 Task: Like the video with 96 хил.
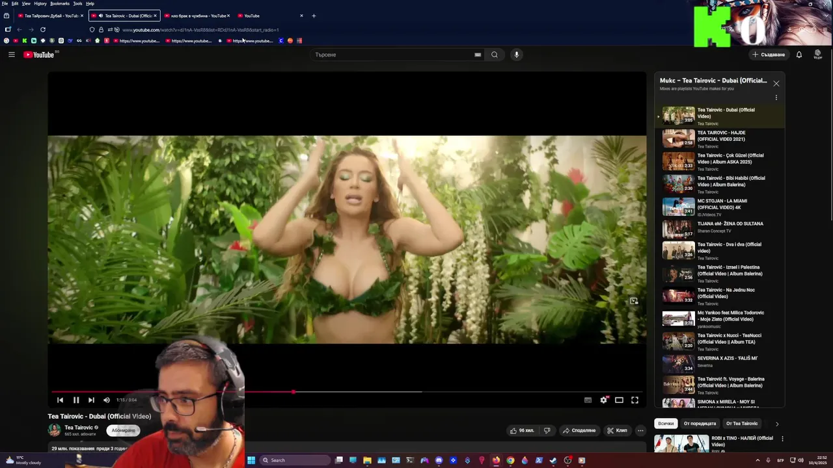522,430
